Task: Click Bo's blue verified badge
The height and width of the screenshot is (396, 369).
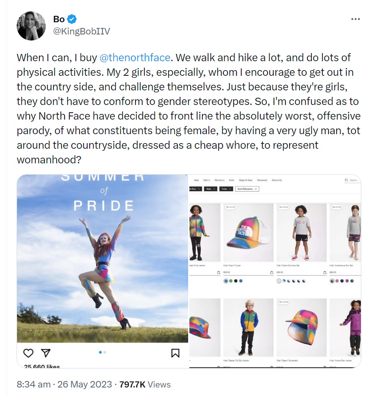Action: 72,19
